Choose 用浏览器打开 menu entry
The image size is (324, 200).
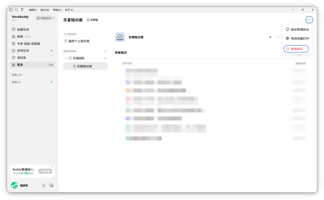tap(297, 39)
